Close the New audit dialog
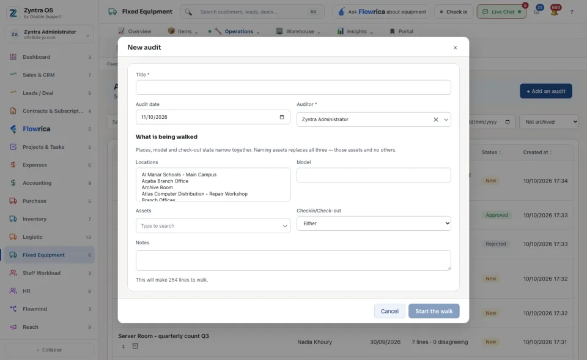The width and height of the screenshot is (587, 360). (455, 48)
